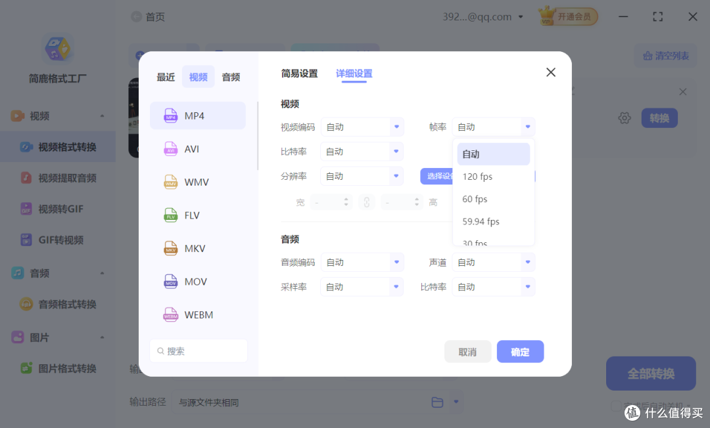Collapse the 音频 sidebar section
This screenshot has width=710, height=428.
point(102,274)
